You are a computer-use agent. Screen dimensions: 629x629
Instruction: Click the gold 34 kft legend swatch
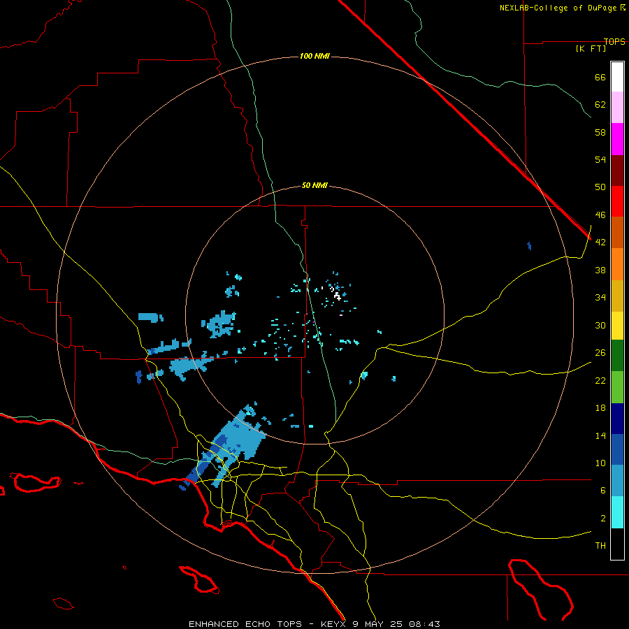pos(617,296)
